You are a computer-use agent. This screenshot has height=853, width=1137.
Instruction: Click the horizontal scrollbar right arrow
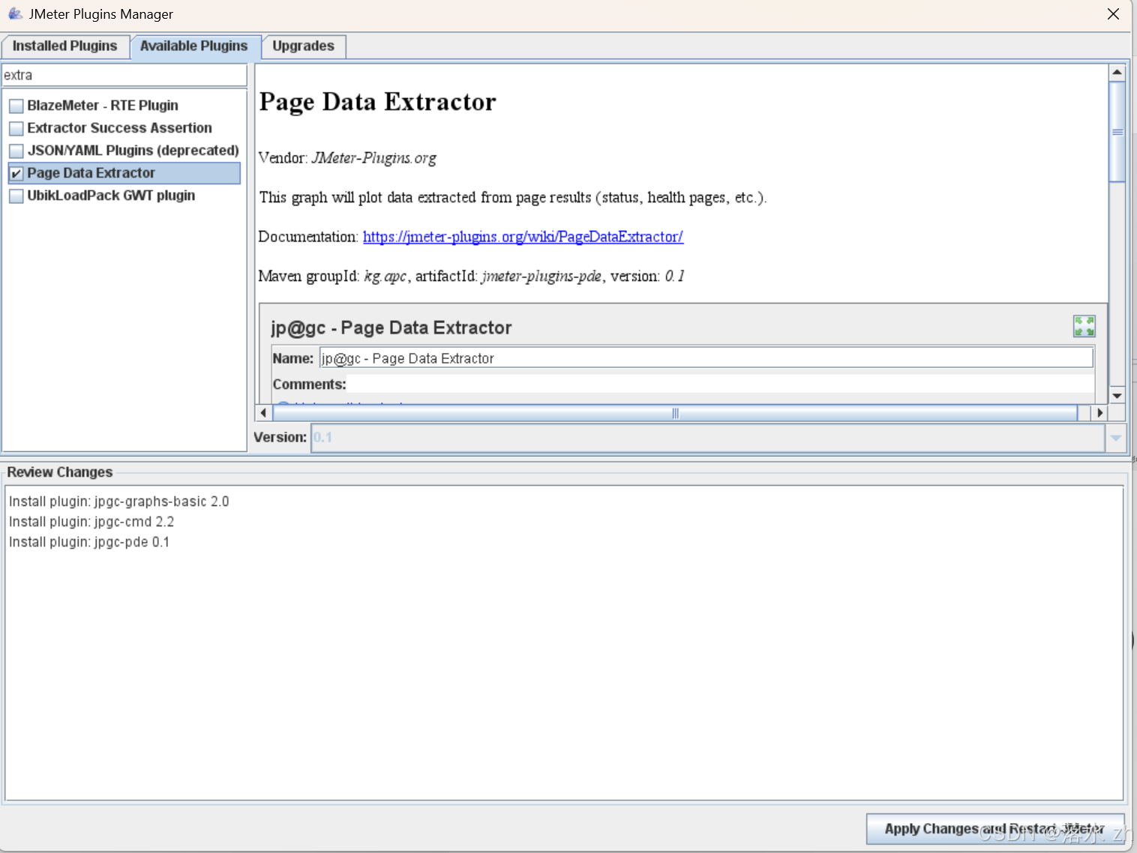point(1099,413)
